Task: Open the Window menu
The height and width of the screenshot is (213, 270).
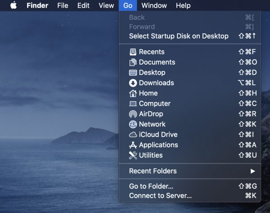Action: click(x=154, y=5)
